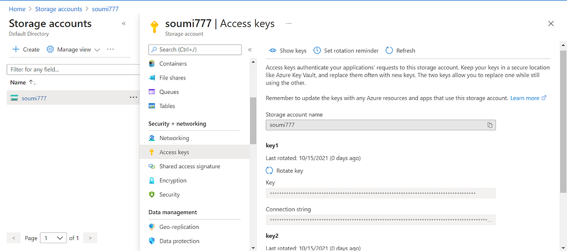The width and height of the screenshot is (567, 251).
Task: Open the Learn more link
Action: coord(525,98)
